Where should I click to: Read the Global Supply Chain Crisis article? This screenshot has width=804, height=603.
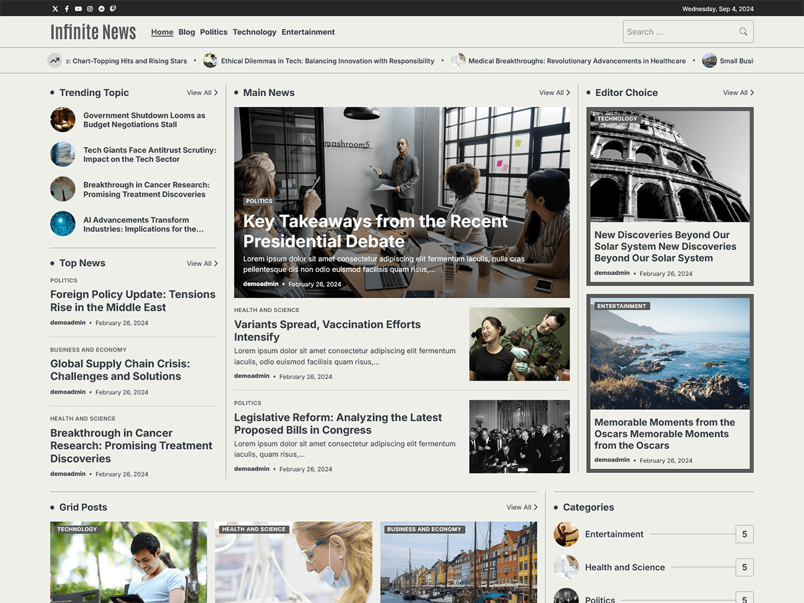point(120,370)
